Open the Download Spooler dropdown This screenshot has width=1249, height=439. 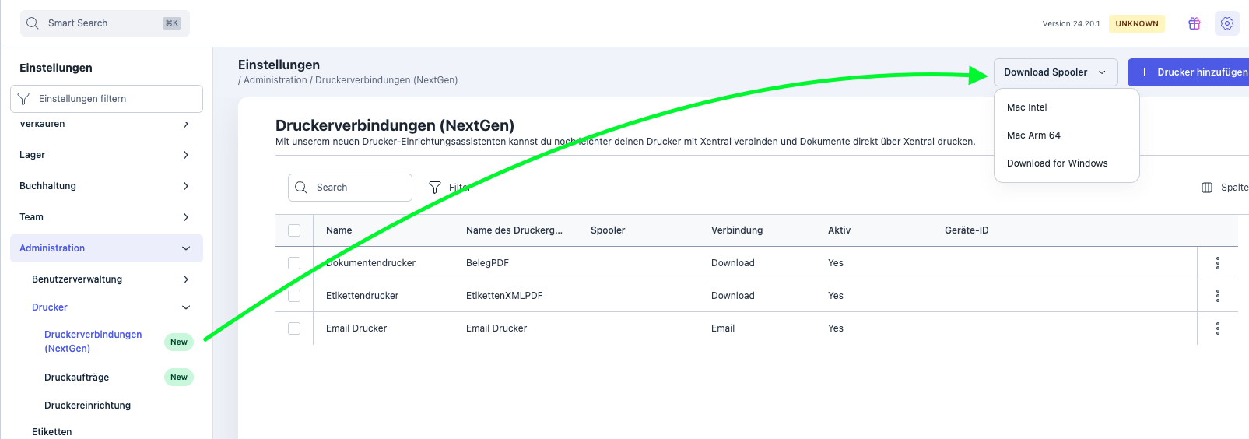[x=1055, y=72]
